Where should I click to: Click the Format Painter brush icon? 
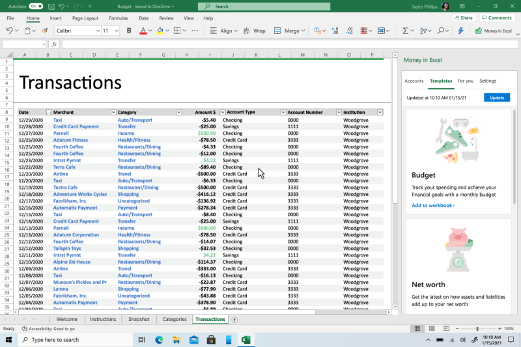pyautogui.click(x=45, y=31)
